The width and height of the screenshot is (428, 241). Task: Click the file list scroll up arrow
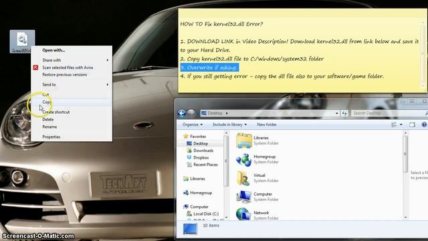[x=405, y=133]
